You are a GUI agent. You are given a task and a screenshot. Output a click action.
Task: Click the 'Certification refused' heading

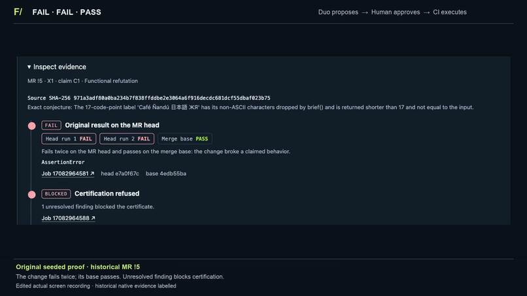click(x=107, y=194)
